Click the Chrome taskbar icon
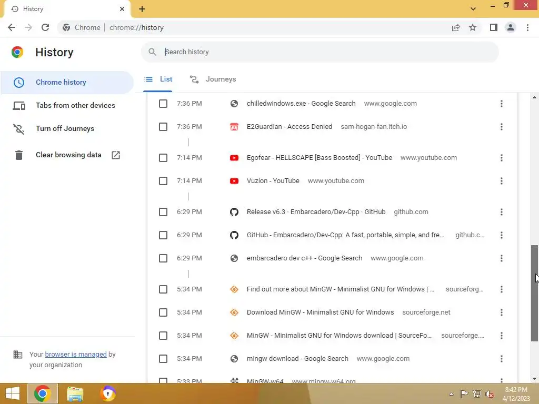 tap(43, 393)
